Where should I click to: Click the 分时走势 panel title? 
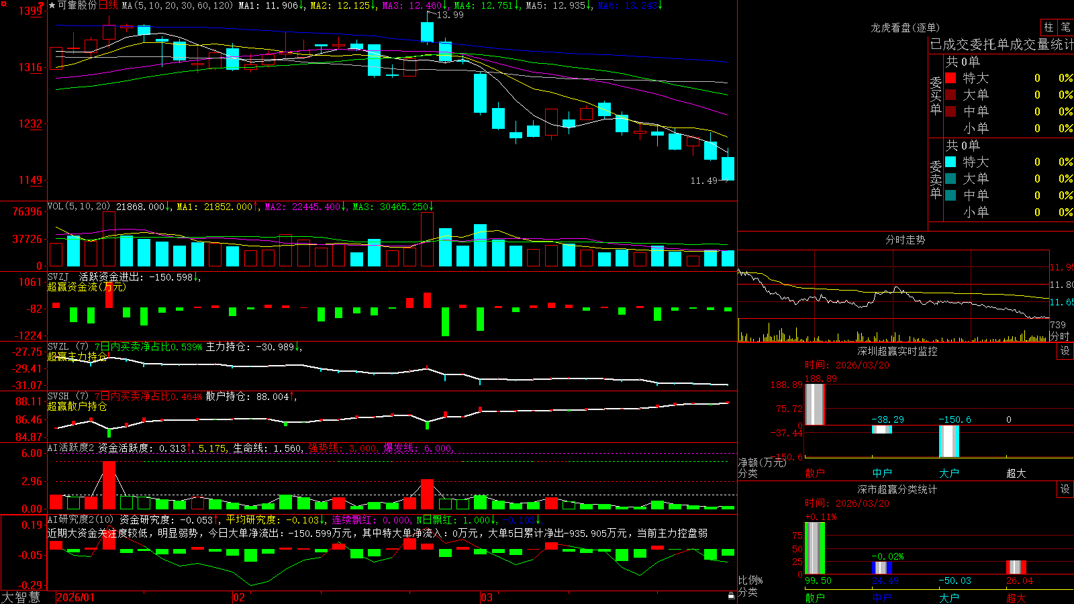point(905,240)
